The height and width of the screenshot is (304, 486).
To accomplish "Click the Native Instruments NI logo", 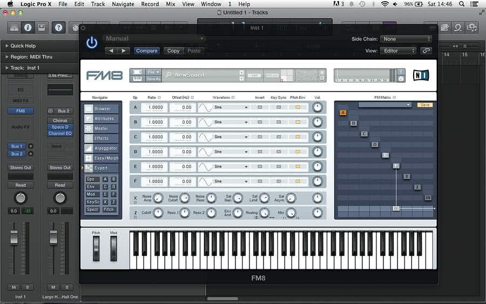I will click(421, 75).
